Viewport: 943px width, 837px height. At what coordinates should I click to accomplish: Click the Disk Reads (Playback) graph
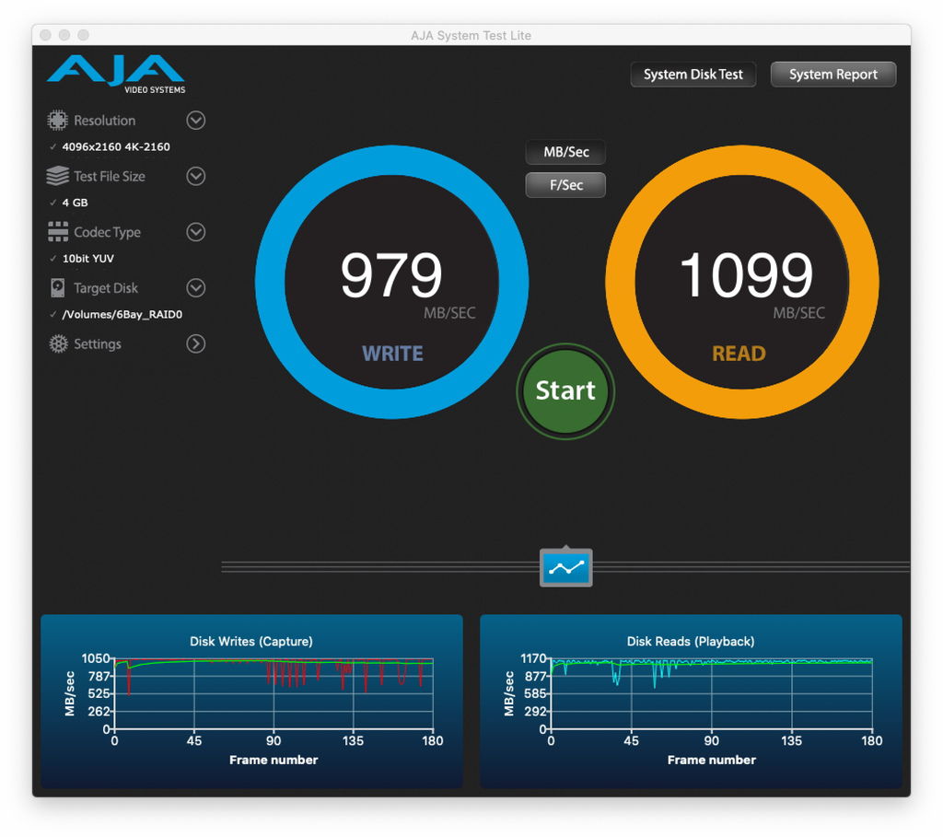pos(691,701)
